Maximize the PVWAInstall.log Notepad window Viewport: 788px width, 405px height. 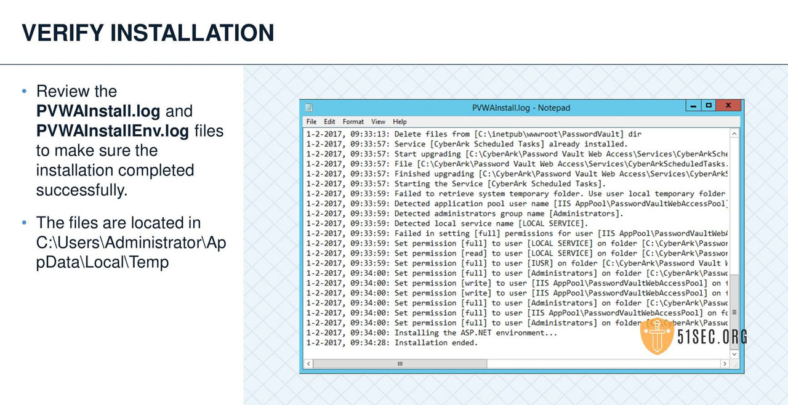(x=709, y=106)
